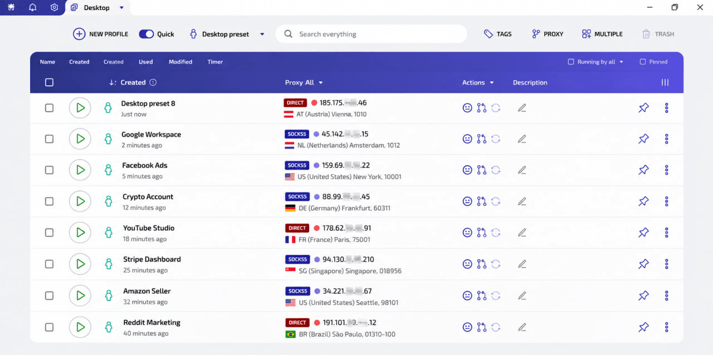Click the columns layout icon in header
Viewport: 713px width, 355px height.
click(665, 82)
